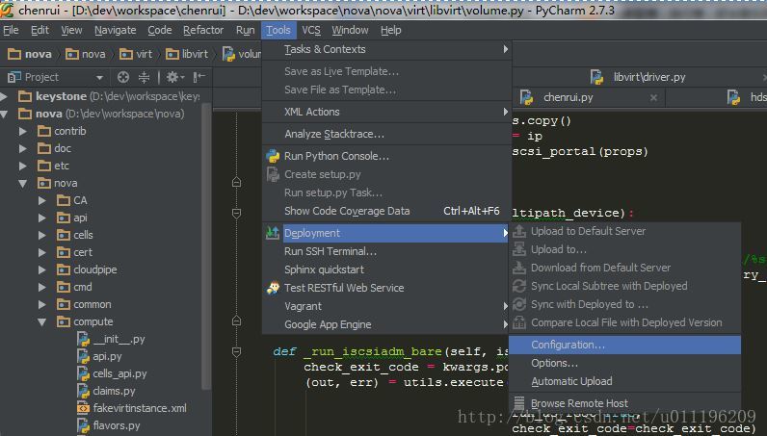
Task: Collapse the compute folder
Action: 42,321
